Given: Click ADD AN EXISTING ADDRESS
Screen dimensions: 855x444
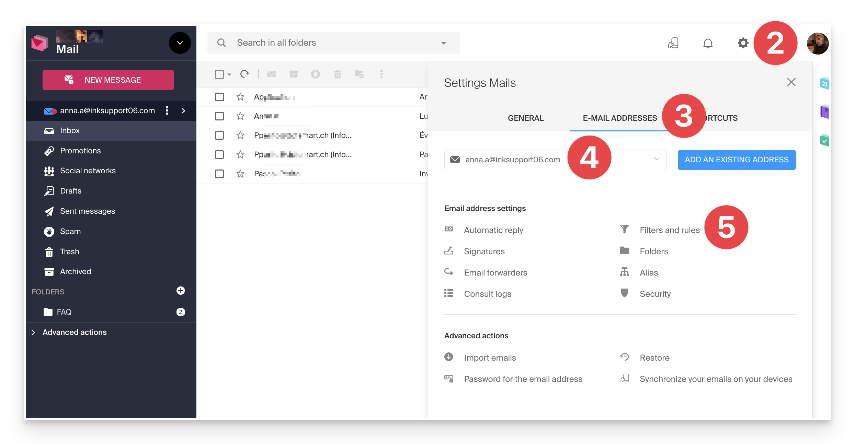Looking at the screenshot, I should tap(736, 160).
